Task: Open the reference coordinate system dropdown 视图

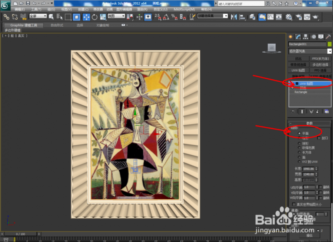Action: [x=117, y=16]
